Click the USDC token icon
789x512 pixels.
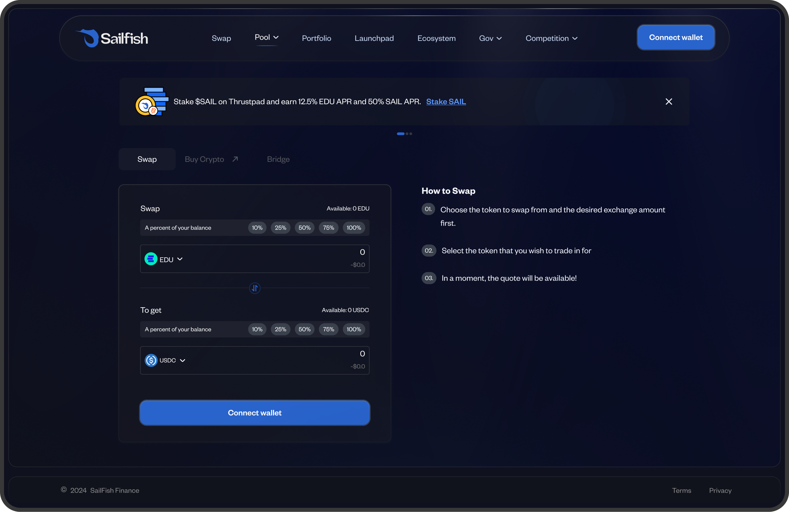pyautogui.click(x=151, y=361)
